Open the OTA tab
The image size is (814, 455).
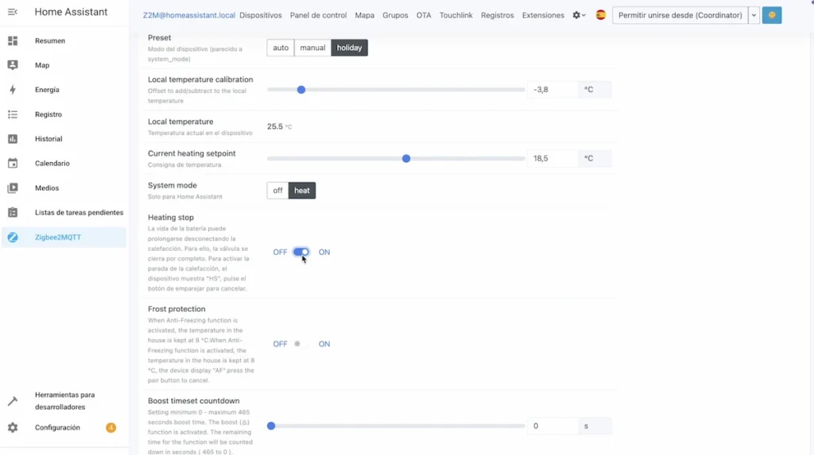coord(424,15)
